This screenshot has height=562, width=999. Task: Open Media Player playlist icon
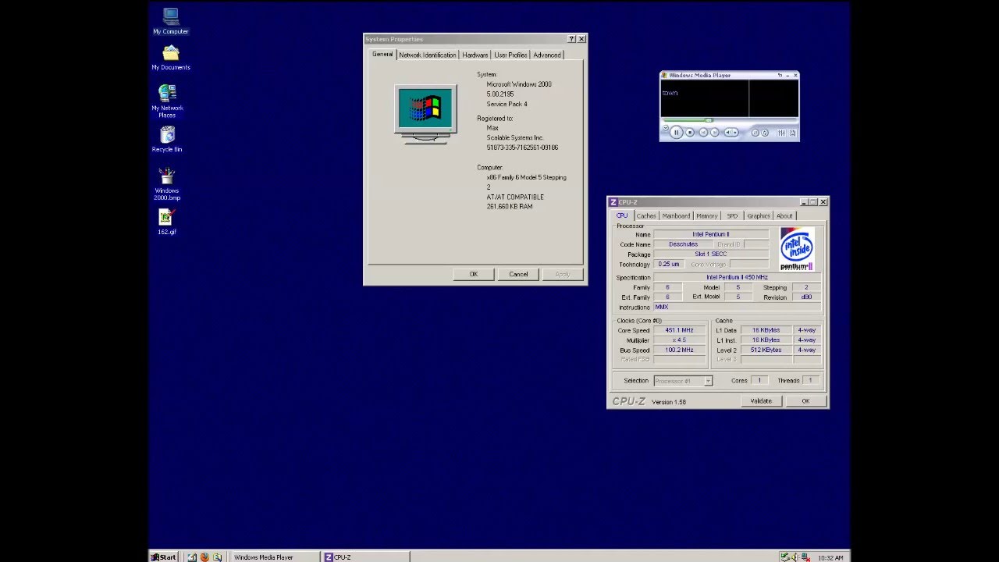[793, 133]
